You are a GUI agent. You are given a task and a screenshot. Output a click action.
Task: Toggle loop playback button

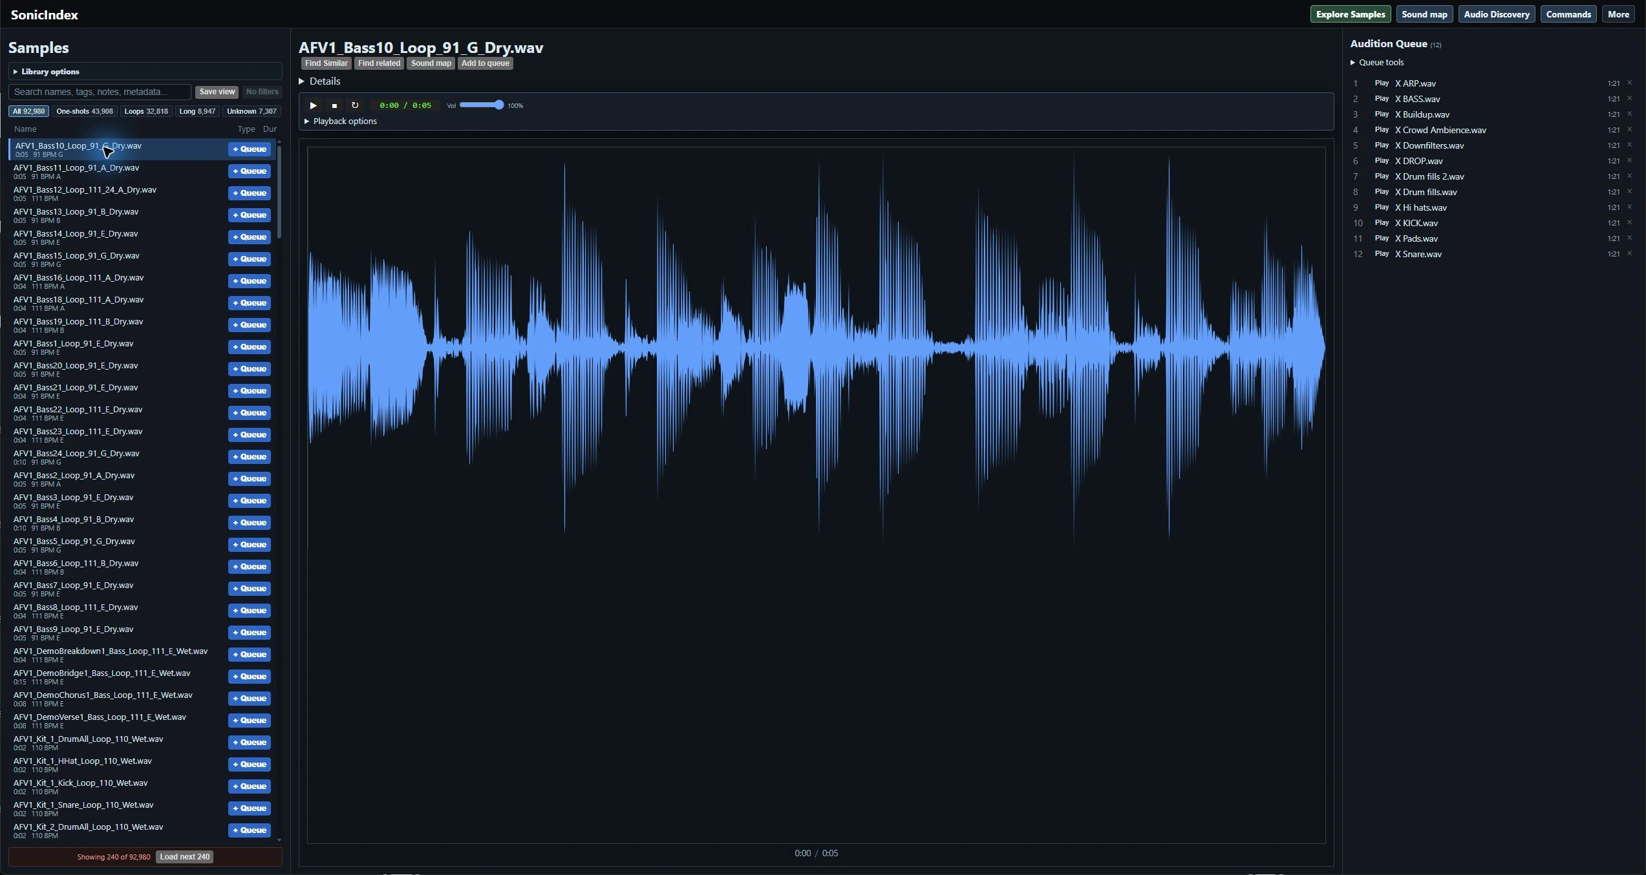(x=355, y=105)
